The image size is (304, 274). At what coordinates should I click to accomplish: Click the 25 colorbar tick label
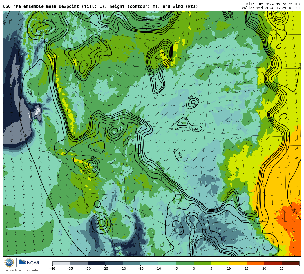click(x=282, y=269)
